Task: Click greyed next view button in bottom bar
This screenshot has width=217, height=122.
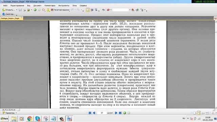Action: pos(129,113)
